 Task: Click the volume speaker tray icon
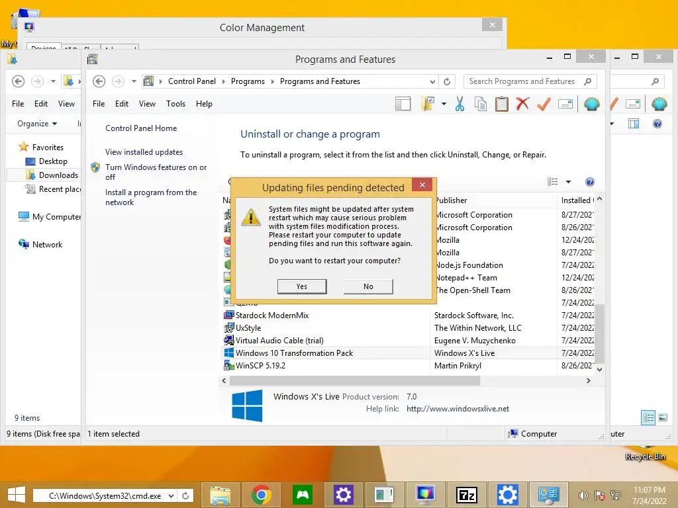coord(583,495)
